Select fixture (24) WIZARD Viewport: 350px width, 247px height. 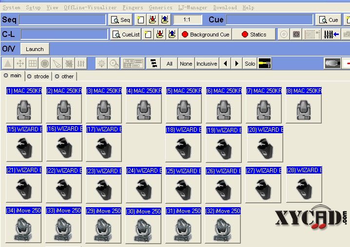click(144, 185)
